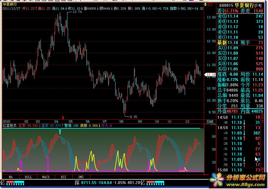Switch to the MA indicator tab
The width and height of the screenshot is (268, 189).
point(11,177)
